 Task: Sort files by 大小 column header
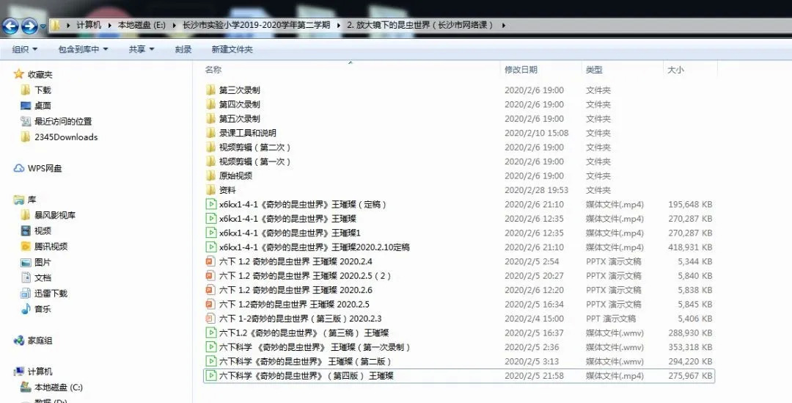click(675, 70)
